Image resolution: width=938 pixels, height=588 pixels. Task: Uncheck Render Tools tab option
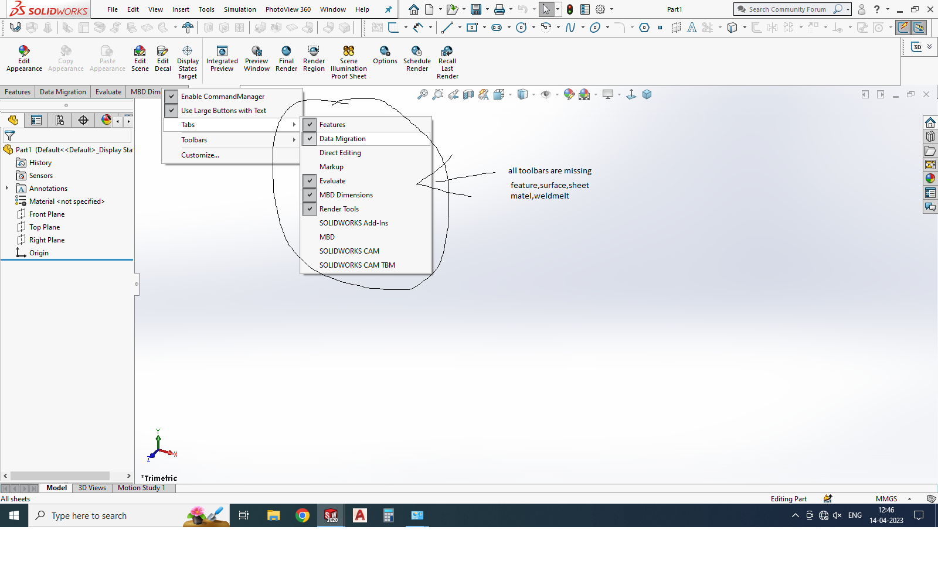310,209
